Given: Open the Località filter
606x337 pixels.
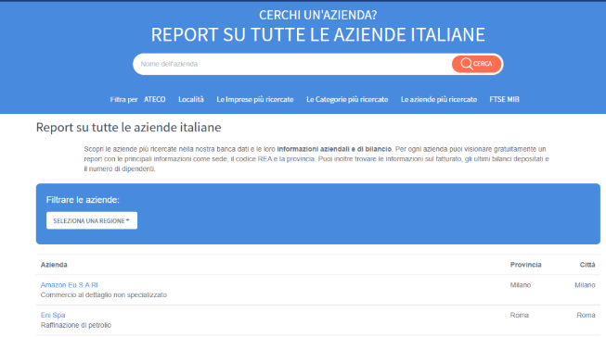Looking at the screenshot, I should click(191, 99).
